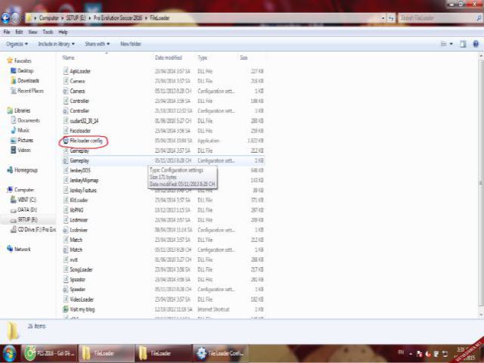Screen dimensions: 484x363
Task: Expand the address bar history dropdown
Action: coord(383,18)
